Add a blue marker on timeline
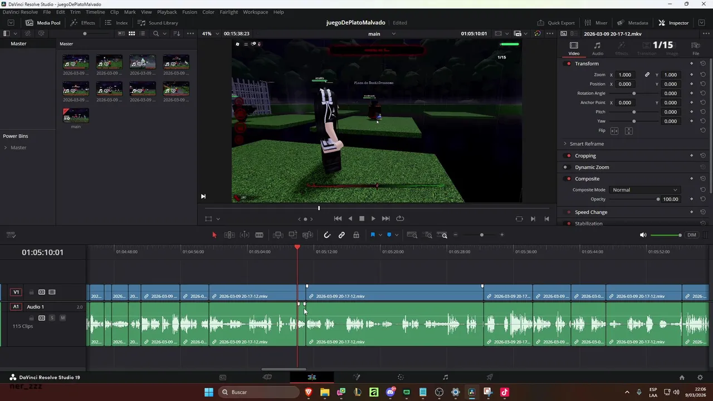Viewport: 713px width, 401px height. 389,235
